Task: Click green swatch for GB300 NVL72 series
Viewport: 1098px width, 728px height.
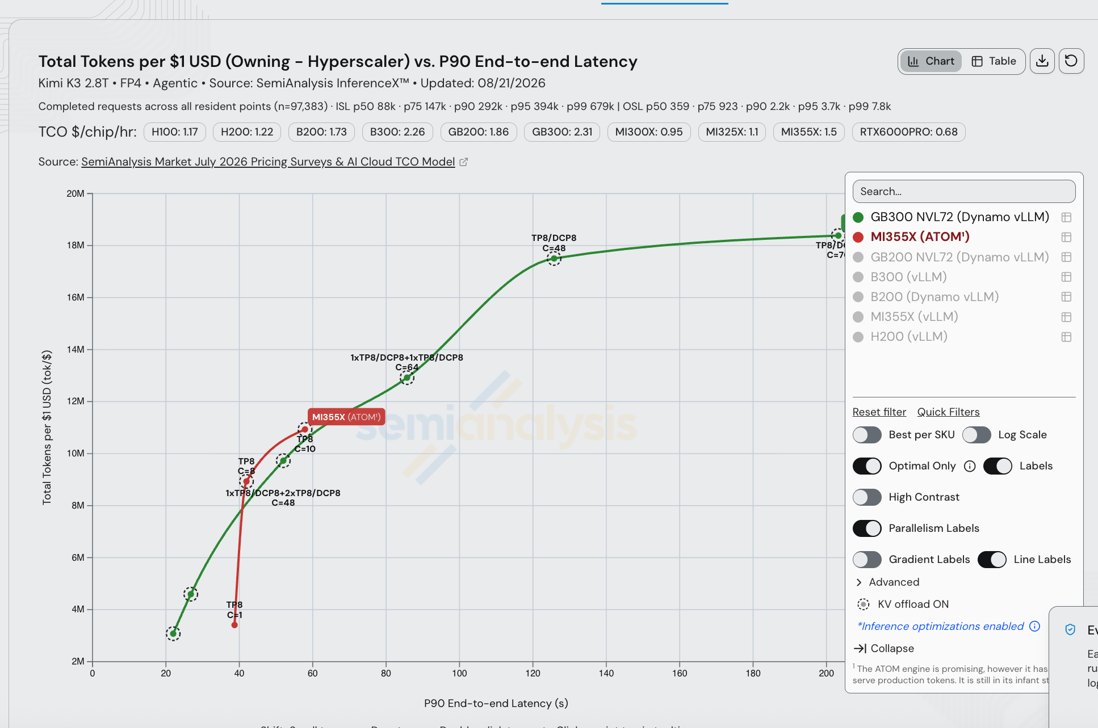Action: pyautogui.click(x=858, y=217)
